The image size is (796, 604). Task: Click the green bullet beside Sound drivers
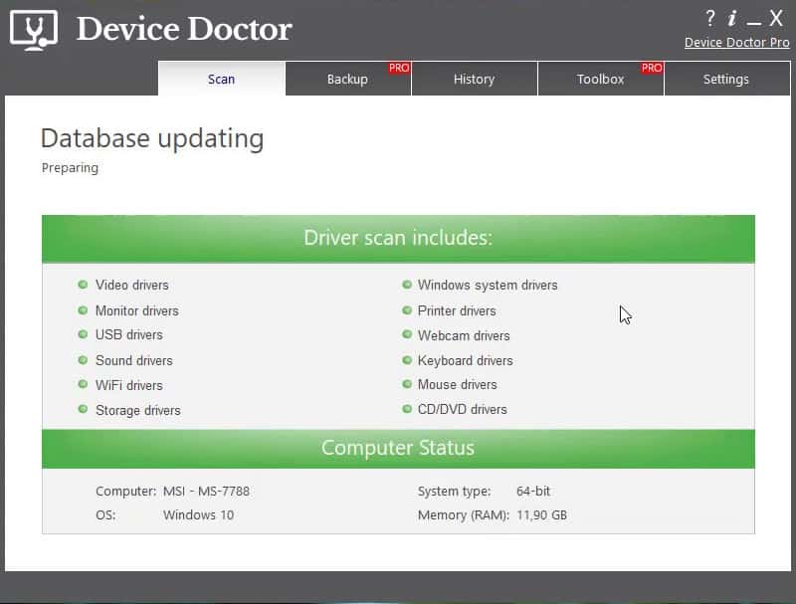click(83, 359)
